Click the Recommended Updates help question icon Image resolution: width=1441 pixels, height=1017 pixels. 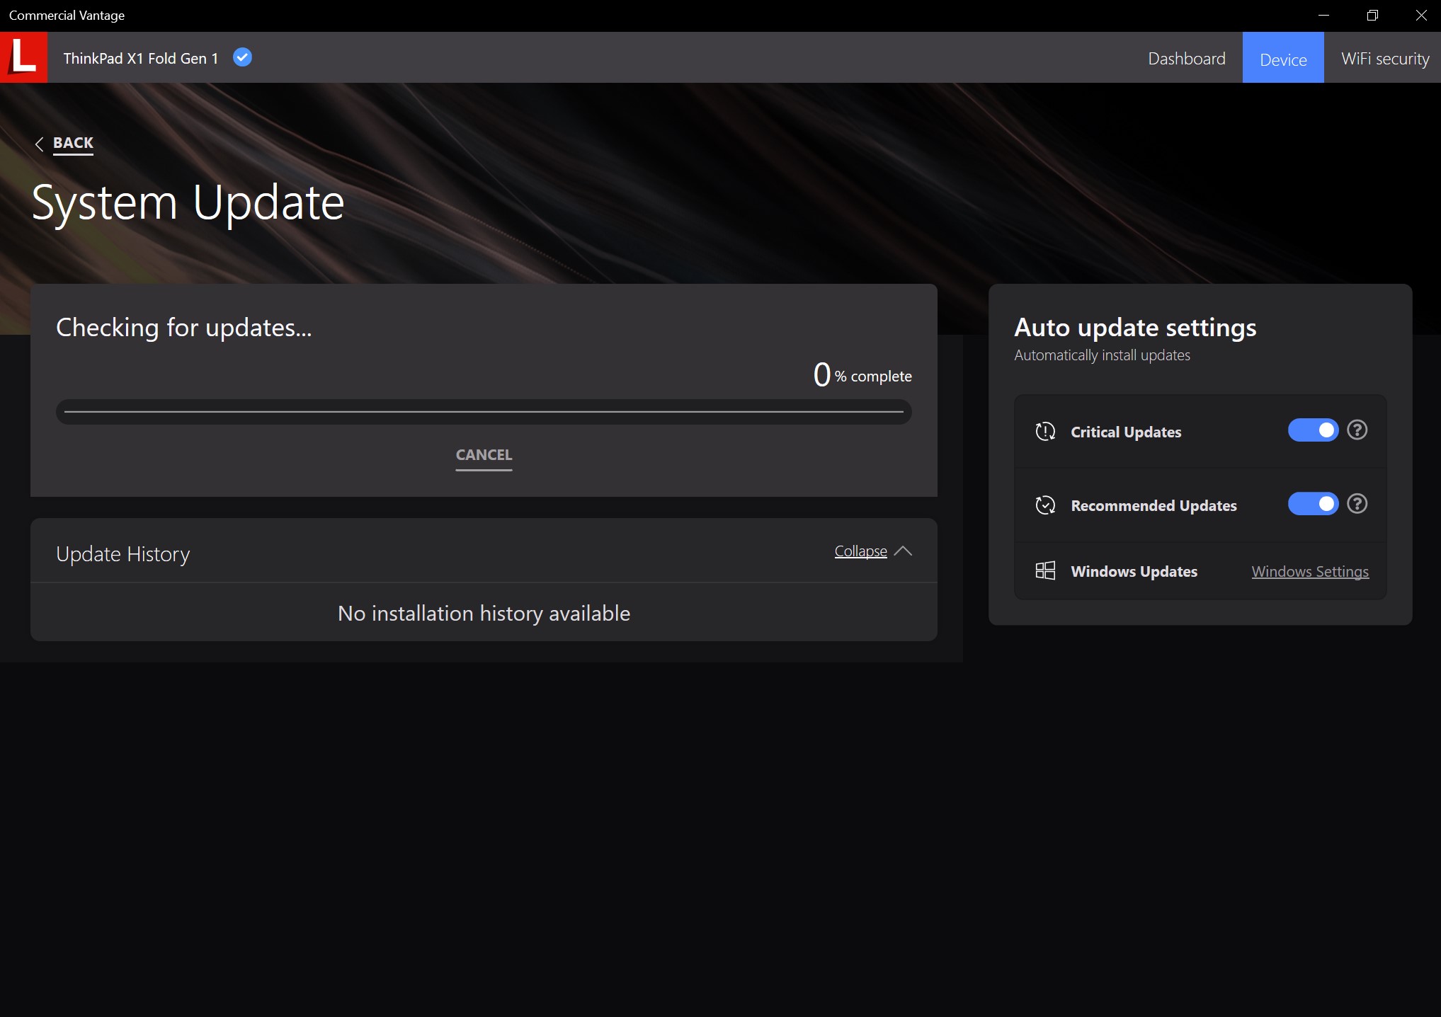point(1357,504)
